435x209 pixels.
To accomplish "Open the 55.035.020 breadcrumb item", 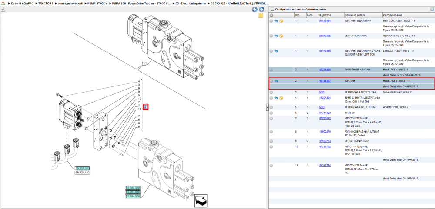I will (x=240, y=3).
